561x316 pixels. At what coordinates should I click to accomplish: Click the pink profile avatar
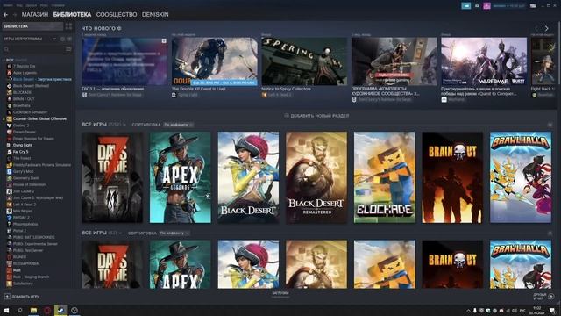[486, 6]
